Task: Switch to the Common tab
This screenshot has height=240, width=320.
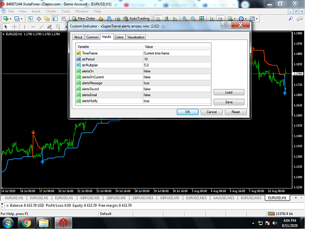Action: click(93, 37)
